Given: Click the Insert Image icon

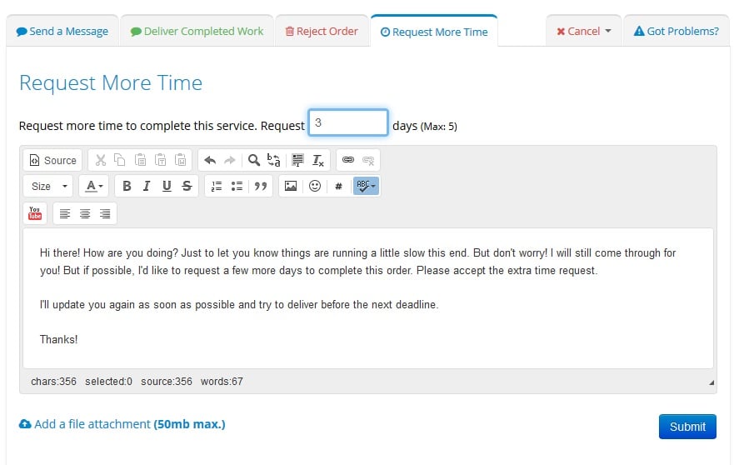Looking at the screenshot, I should 291,186.
